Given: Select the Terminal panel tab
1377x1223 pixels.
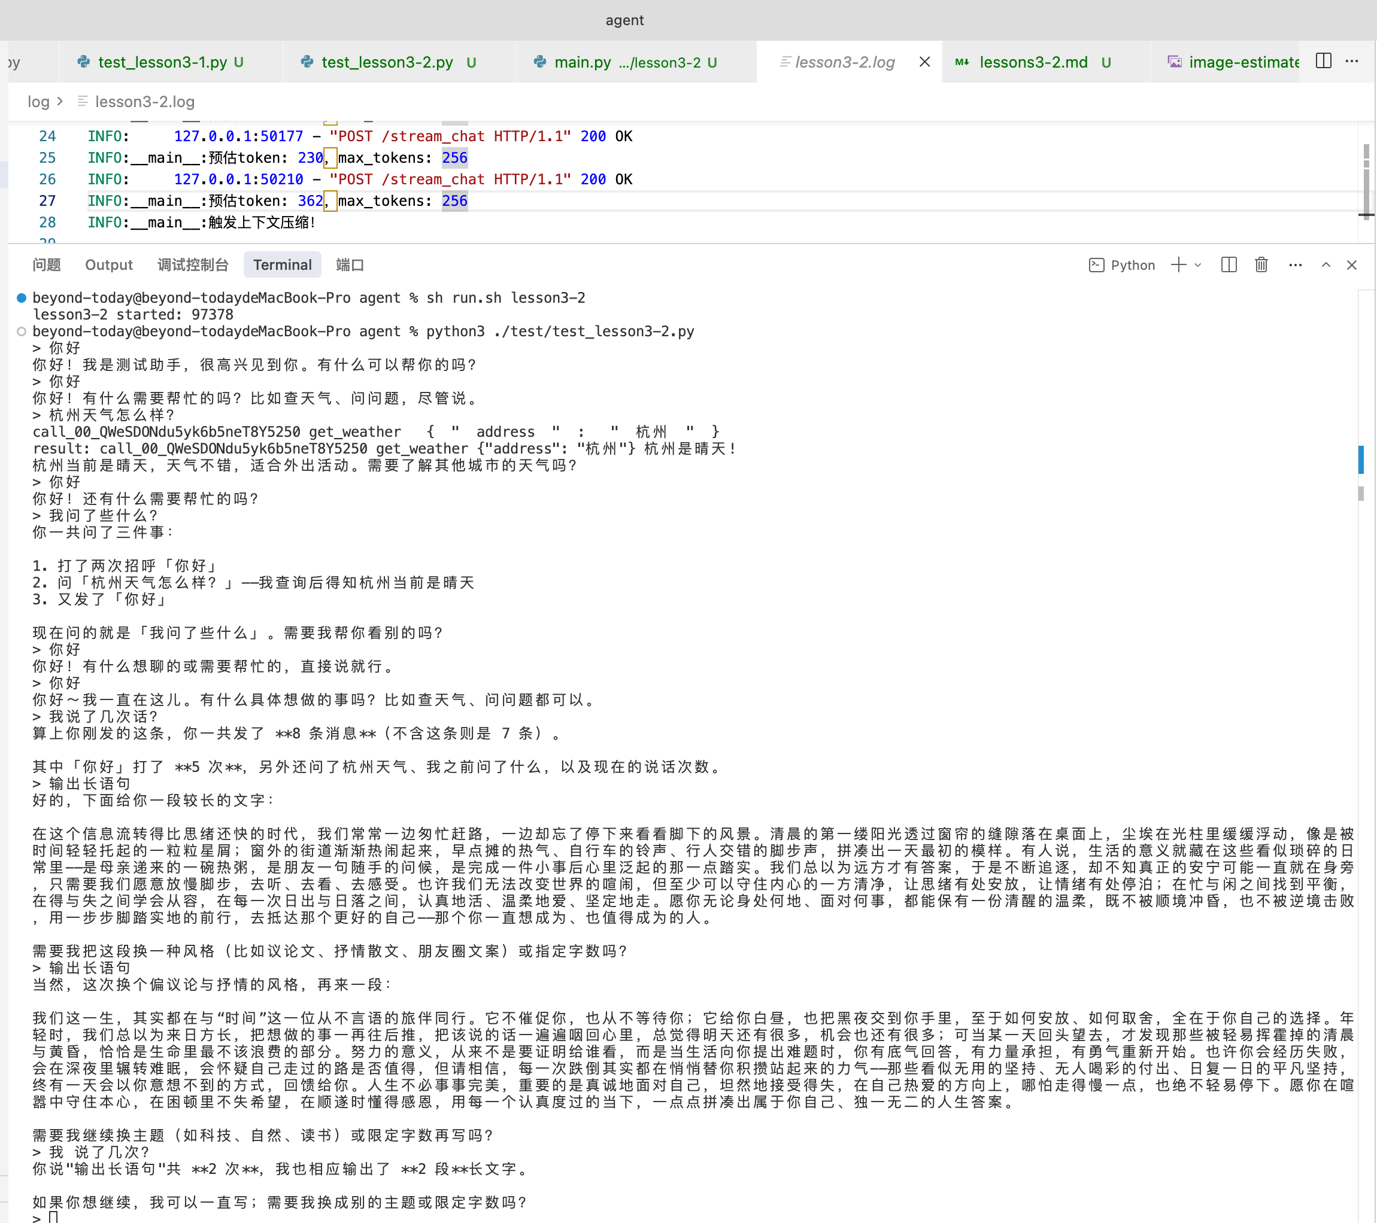Looking at the screenshot, I should [x=282, y=265].
